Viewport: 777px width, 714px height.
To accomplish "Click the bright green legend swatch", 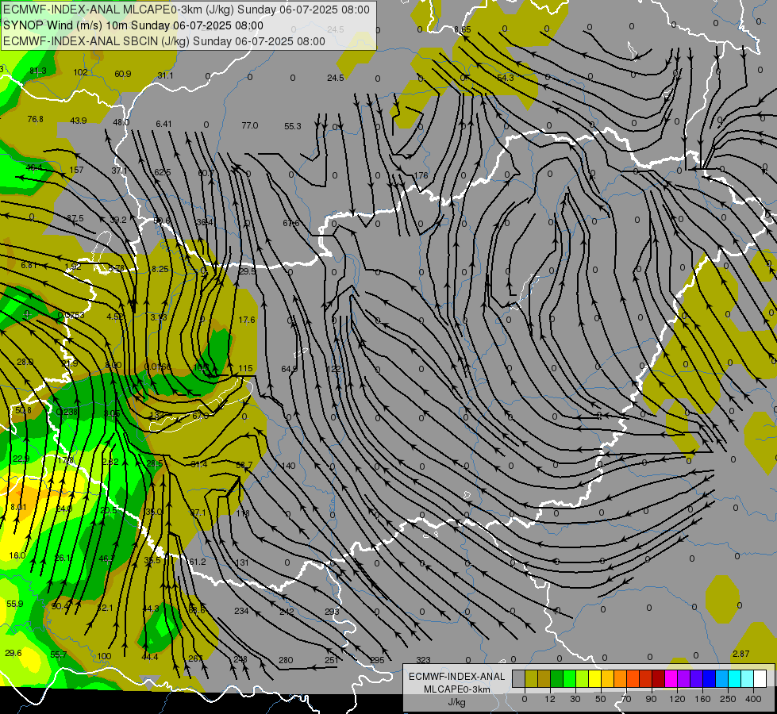I will [570, 679].
